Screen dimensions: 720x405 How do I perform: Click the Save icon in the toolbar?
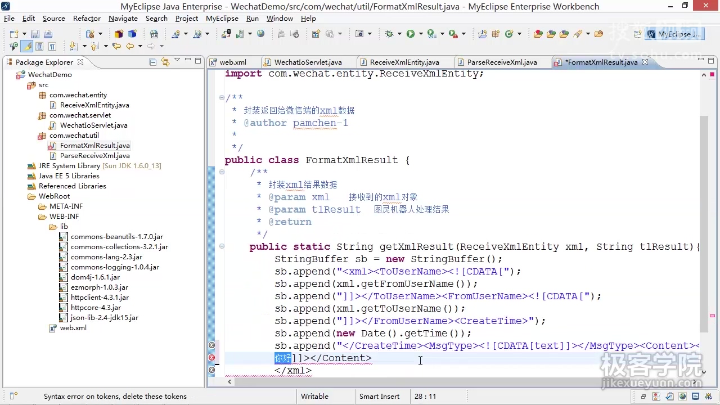pyautogui.click(x=35, y=34)
